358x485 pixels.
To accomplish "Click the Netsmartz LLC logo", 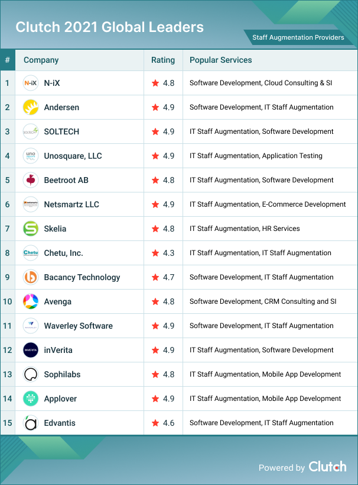I will 31,204.
